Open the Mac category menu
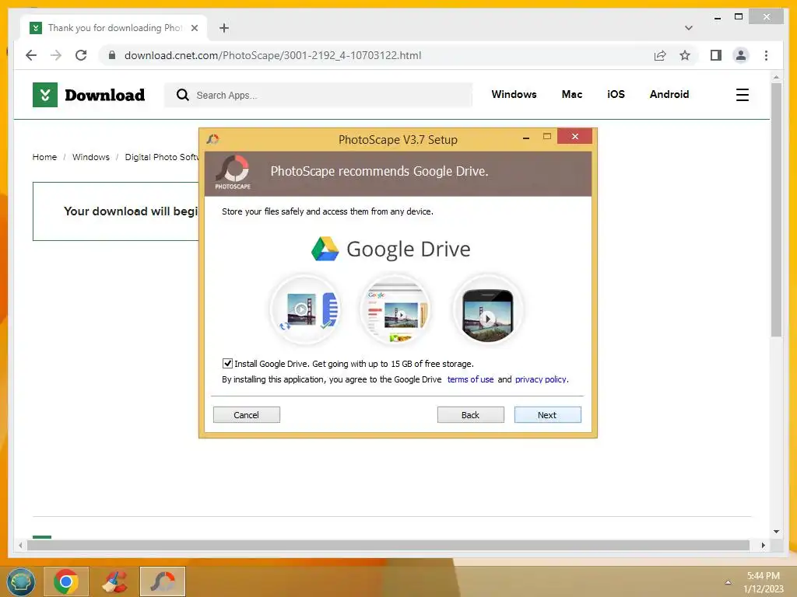Viewport: 797px width, 597px height. pos(572,94)
